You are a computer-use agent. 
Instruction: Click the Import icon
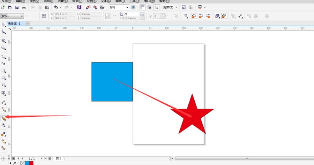click(x=88, y=7)
